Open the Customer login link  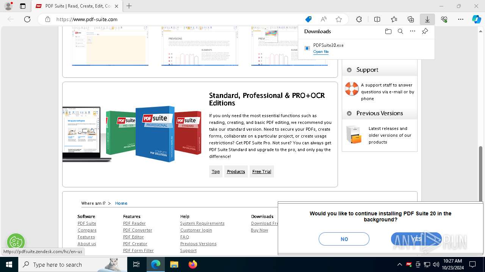pyautogui.click(x=196, y=230)
